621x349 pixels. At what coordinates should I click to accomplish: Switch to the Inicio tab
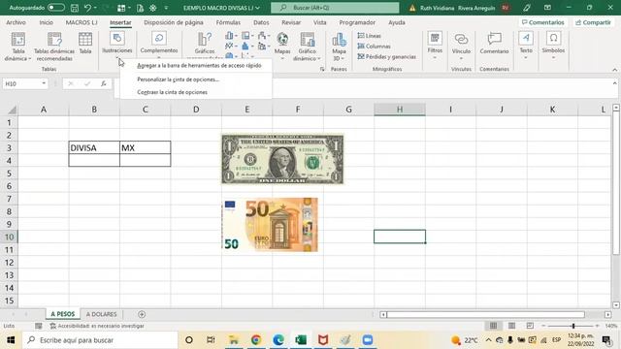coord(46,22)
